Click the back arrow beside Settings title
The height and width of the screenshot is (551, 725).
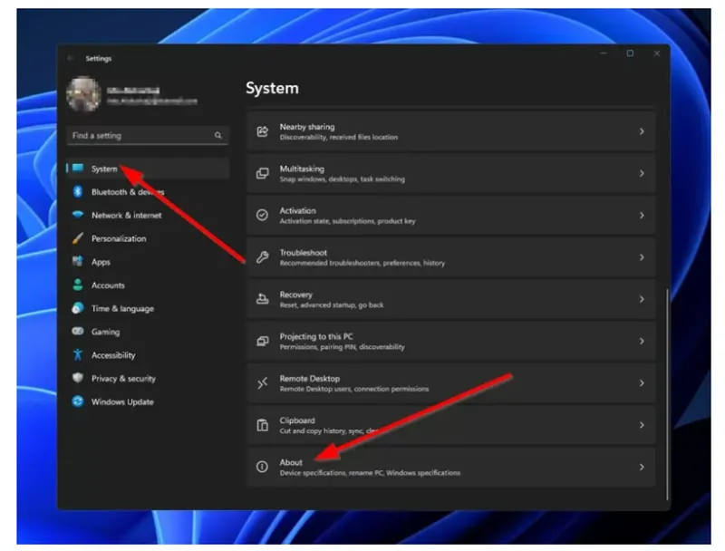tap(71, 58)
